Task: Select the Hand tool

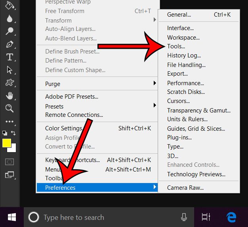Action: pos(10,95)
